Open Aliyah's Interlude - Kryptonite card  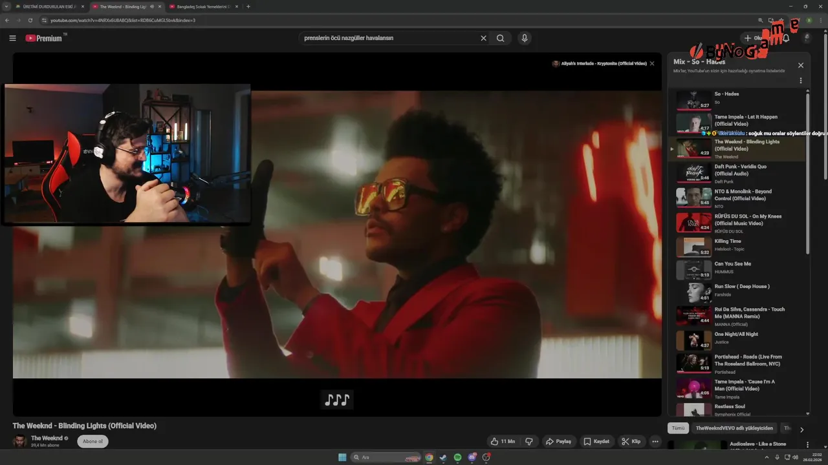tap(599, 63)
